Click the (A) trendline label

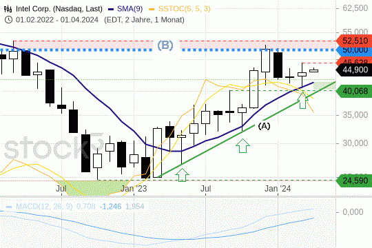(x=264, y=126)
